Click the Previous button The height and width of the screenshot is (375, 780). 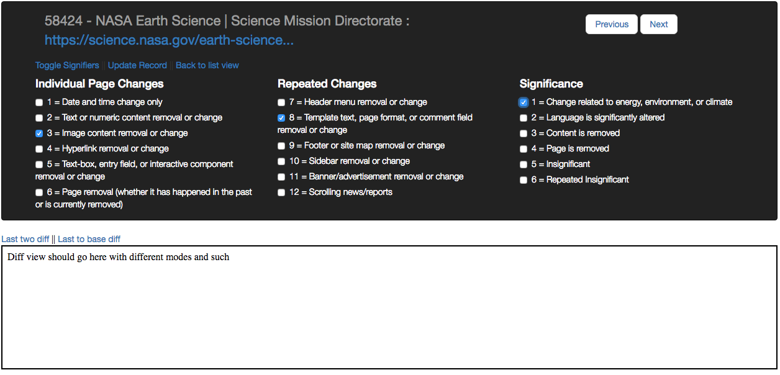(x=611, y=24)
